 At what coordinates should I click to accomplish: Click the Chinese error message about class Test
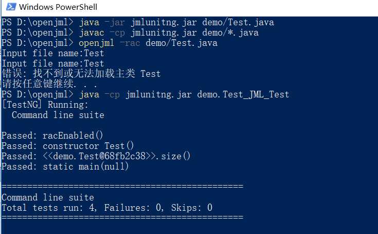click(81, 74)
